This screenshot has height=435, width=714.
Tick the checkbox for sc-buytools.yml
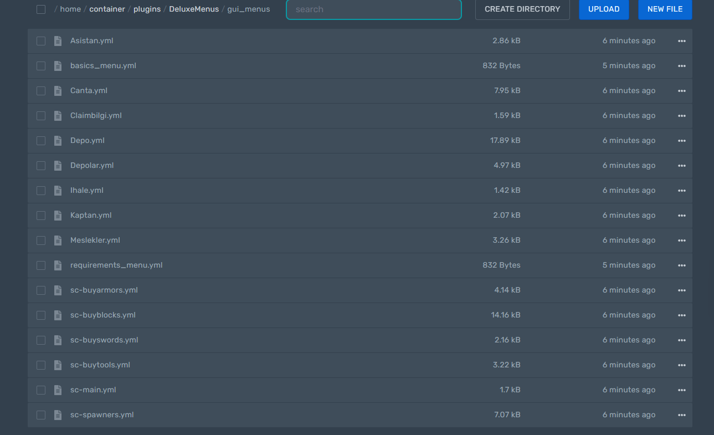(x=41, y=365)
